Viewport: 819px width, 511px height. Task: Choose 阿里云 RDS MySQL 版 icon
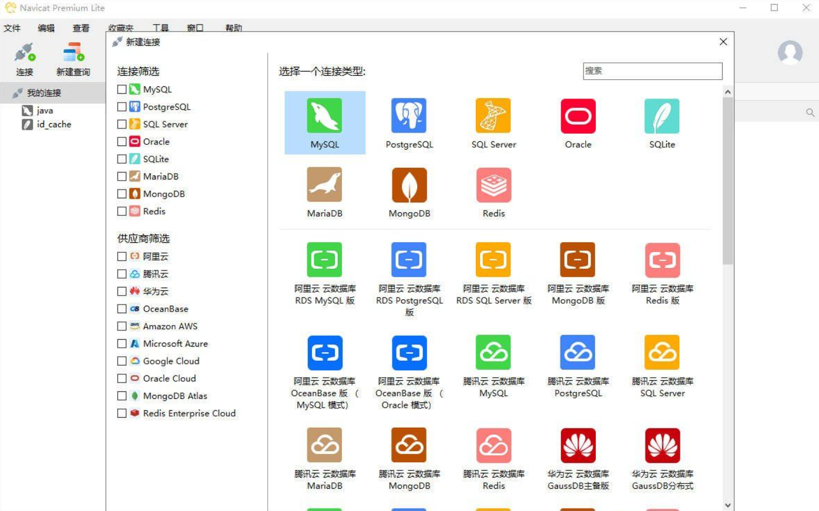[x=324, y=260]
